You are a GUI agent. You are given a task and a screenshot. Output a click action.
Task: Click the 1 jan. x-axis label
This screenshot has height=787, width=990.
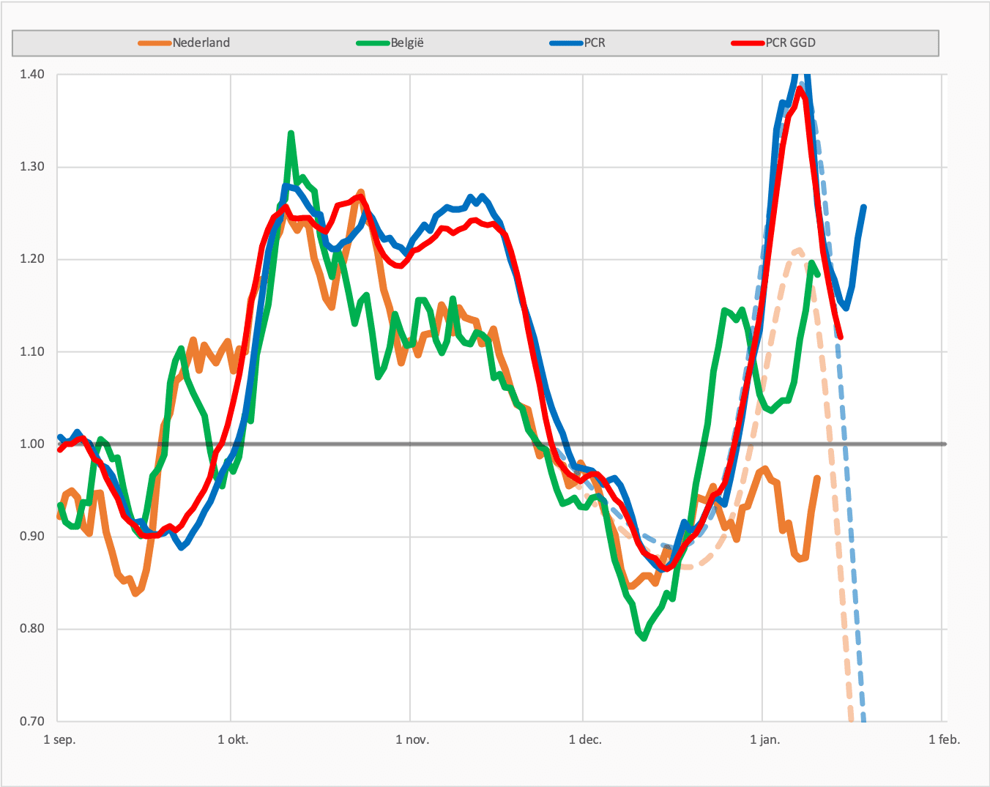click(765, 739)
